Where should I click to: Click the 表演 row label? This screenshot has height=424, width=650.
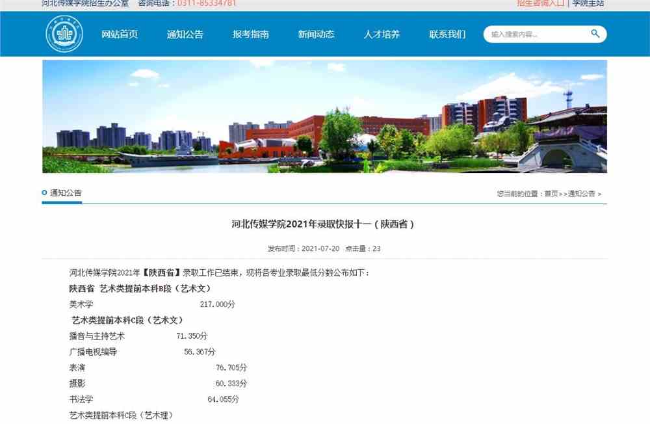77,367
